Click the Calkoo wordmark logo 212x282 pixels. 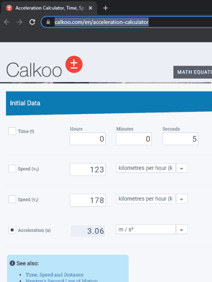[x=34, y=70]
